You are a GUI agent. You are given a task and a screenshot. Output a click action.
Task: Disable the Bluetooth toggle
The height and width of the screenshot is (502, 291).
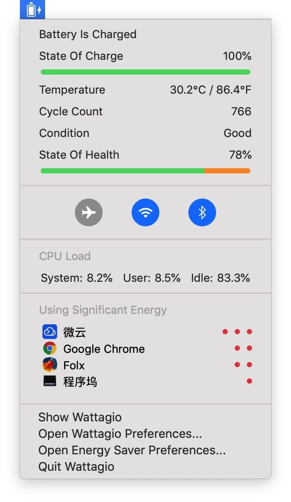coord(202,212)
